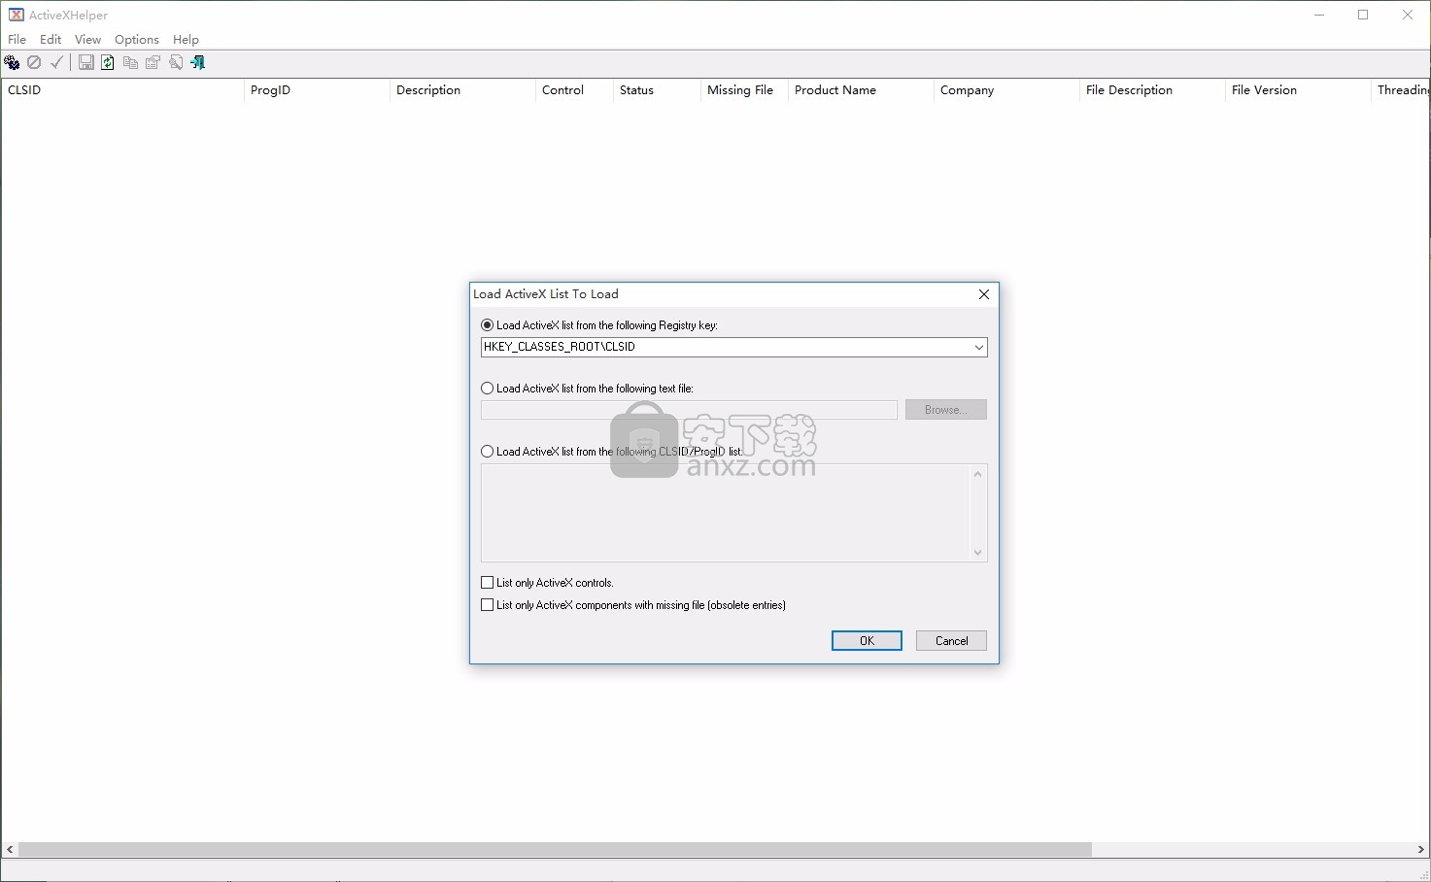Viewport: 1431px width, 882px height.
Task: Click the horizontal scrollbar left arrow
Action: [x=10, y=850]
